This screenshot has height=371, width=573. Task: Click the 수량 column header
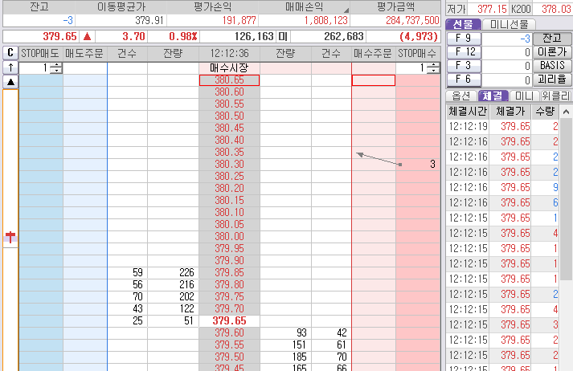[546, 112]
